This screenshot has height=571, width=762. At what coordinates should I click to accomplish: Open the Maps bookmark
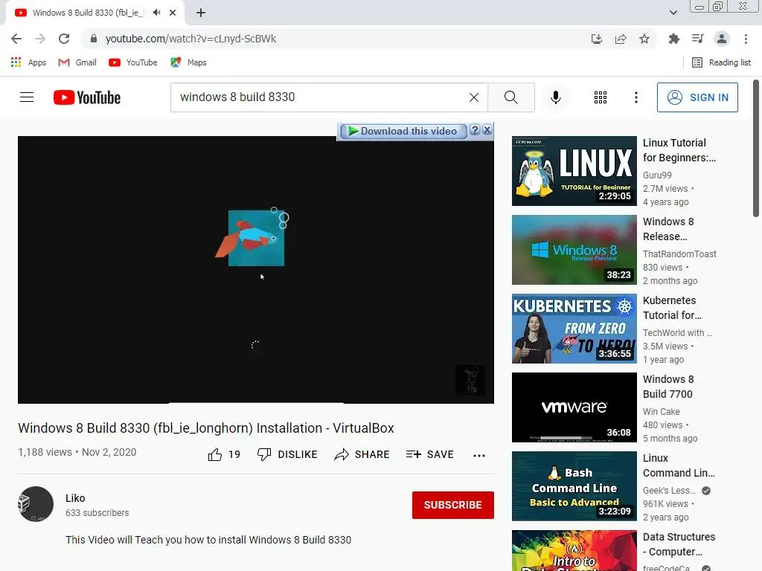coord(188,62)
